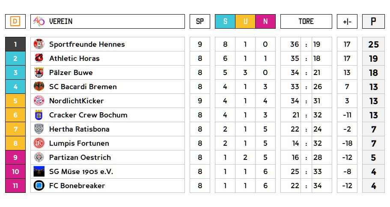Click the FC Bonebreaker club logo
This screenshot has width=390, height=207.
39,186
